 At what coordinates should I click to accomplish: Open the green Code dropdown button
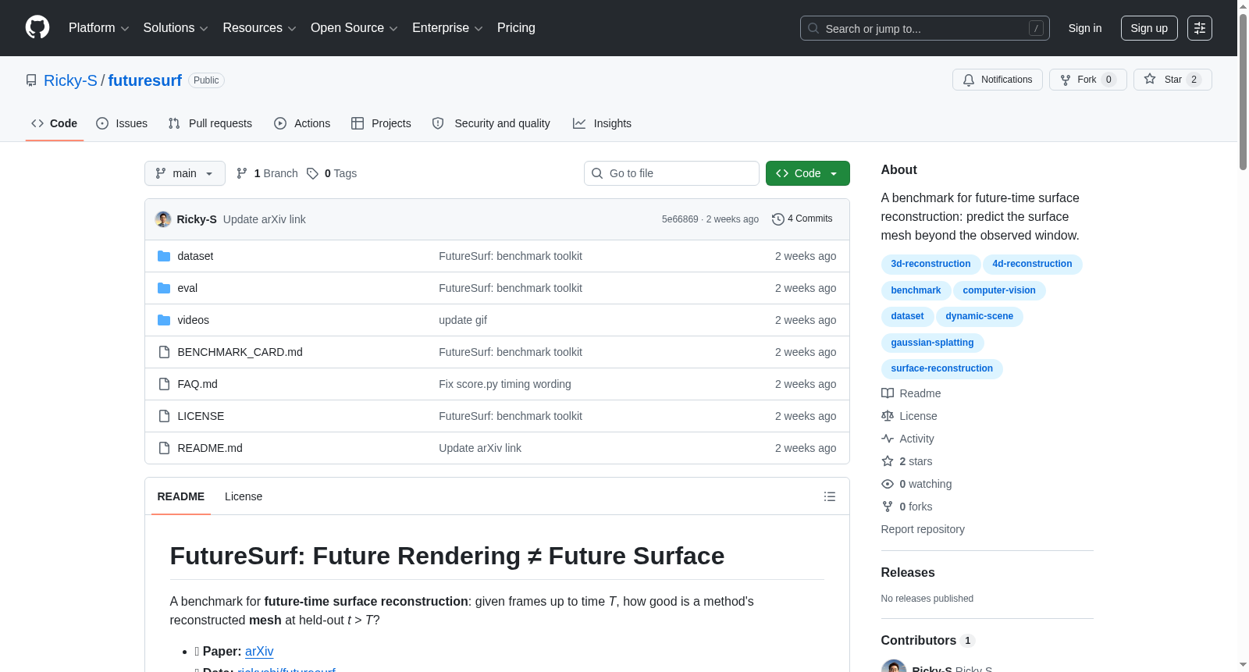[x=807, y=173]
